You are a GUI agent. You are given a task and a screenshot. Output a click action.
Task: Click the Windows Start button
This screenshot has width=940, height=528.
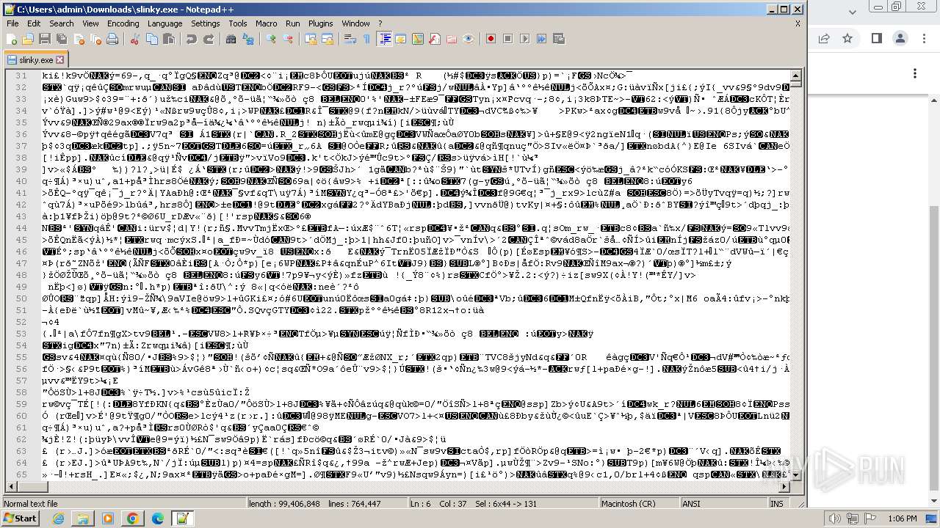click(x=21, y=518)
